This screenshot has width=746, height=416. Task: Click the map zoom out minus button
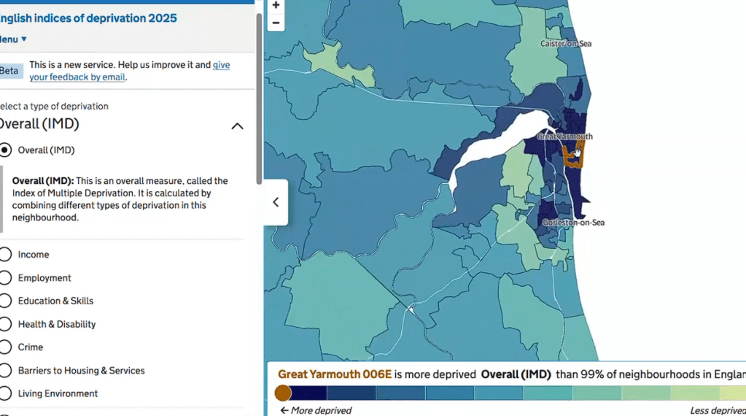click(276, 23)
